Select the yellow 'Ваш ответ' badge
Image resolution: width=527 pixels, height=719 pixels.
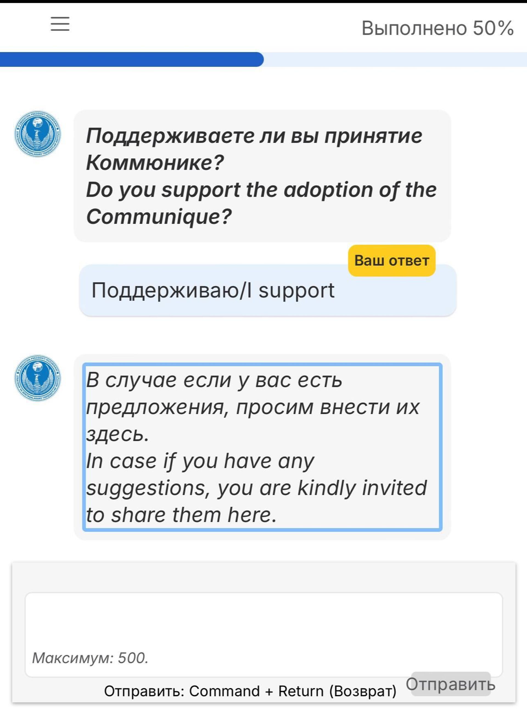(392, 262)
